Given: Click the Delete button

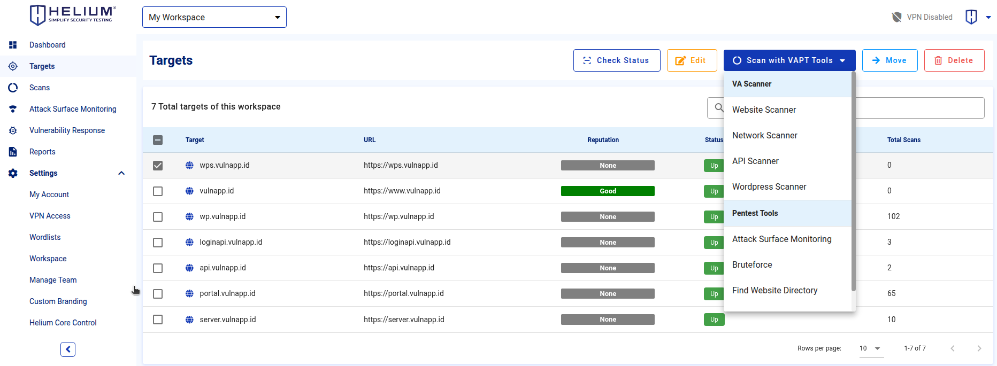Looking at the screenshot, I should 954,60.
